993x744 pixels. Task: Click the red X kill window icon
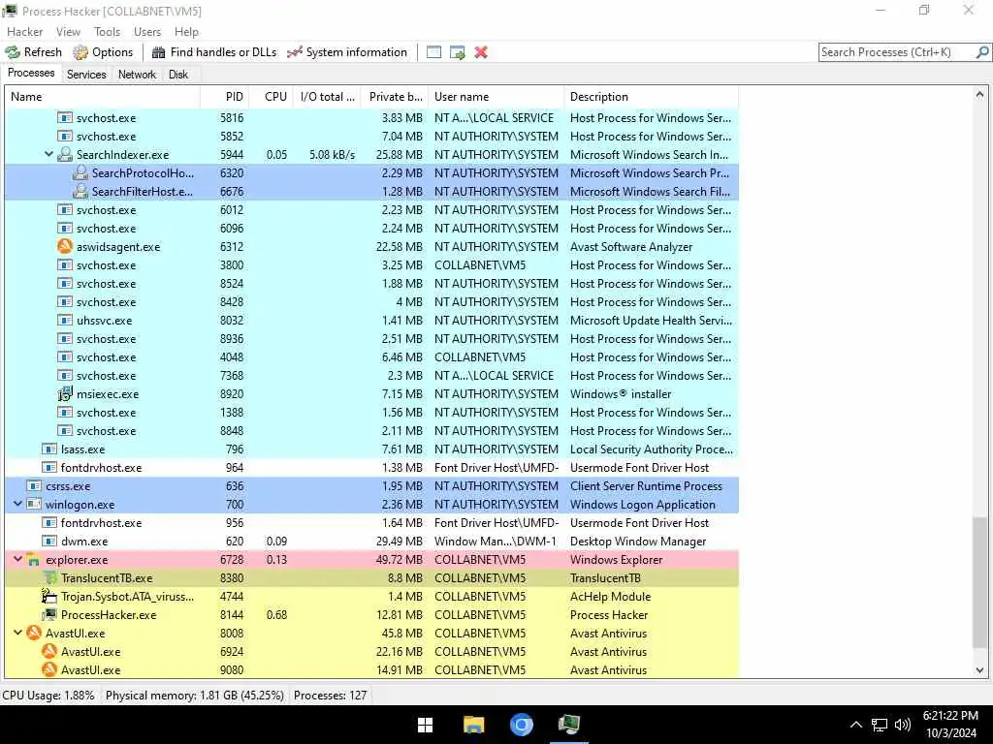(481, 52)
